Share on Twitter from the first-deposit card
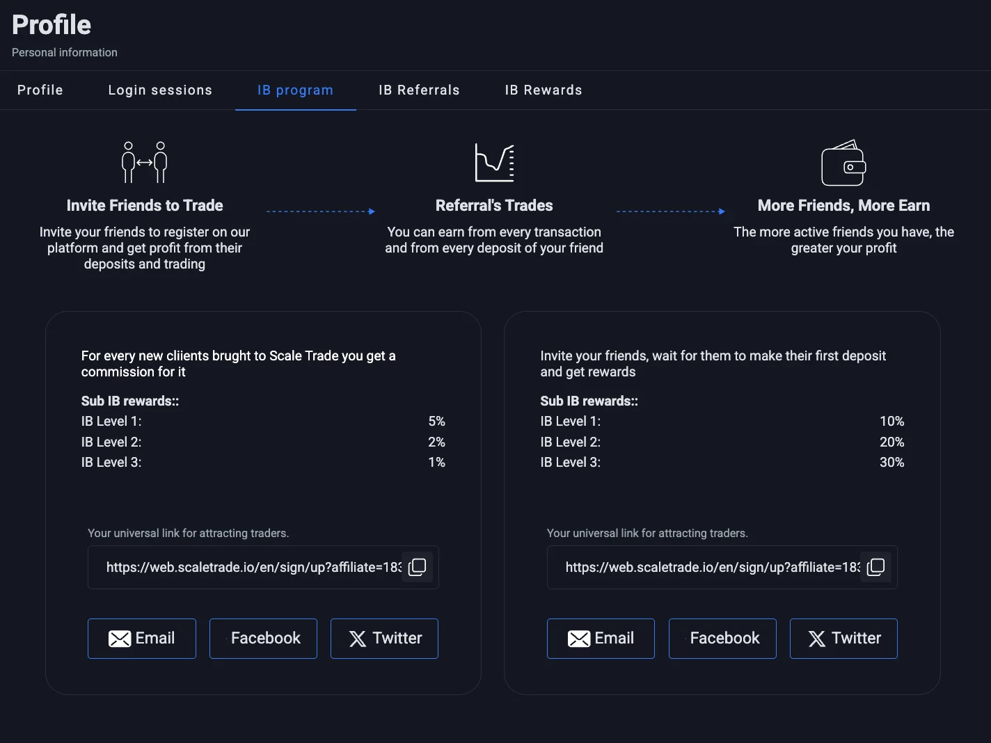The height and width of the screenshot is (743, 991). point(843,639)
